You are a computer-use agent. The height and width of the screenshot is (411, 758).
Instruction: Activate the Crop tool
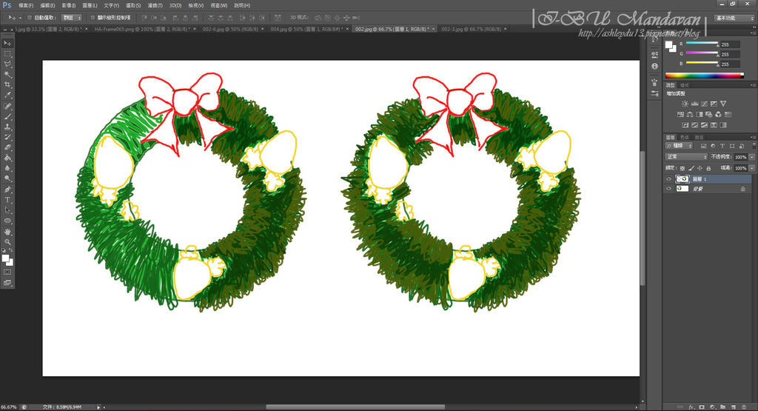[x=8, y=85]
